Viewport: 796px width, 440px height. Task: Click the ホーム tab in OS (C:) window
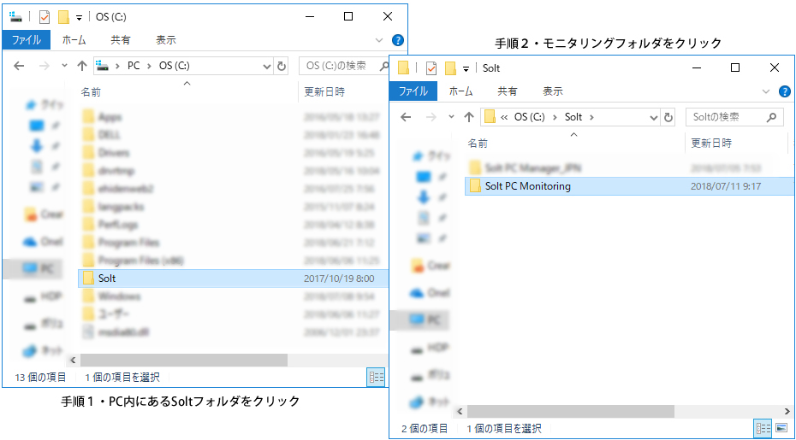coord(74,40)
